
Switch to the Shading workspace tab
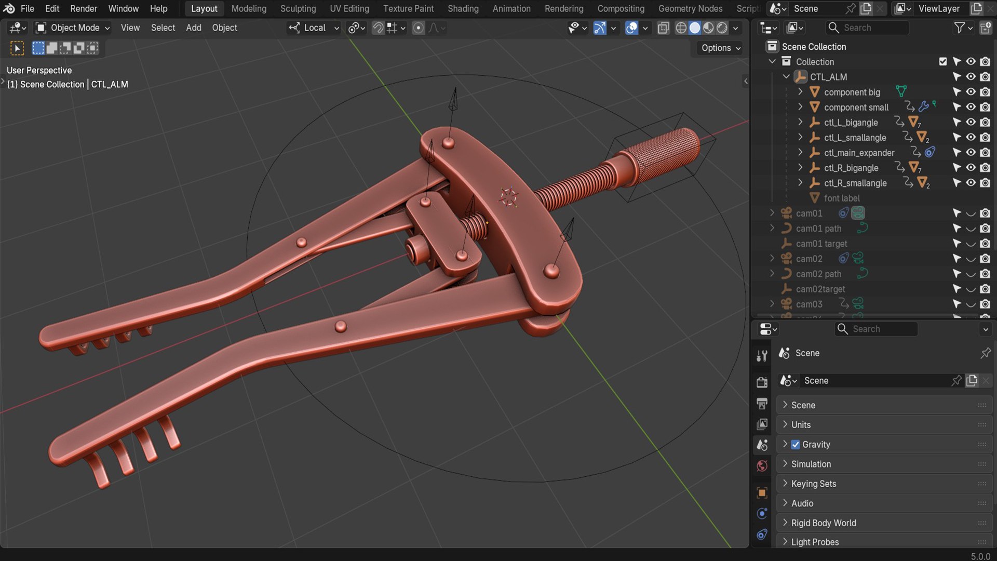coord(463,9)
